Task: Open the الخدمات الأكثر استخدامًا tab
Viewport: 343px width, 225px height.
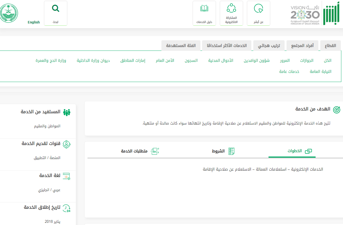Action: (227, 46)
